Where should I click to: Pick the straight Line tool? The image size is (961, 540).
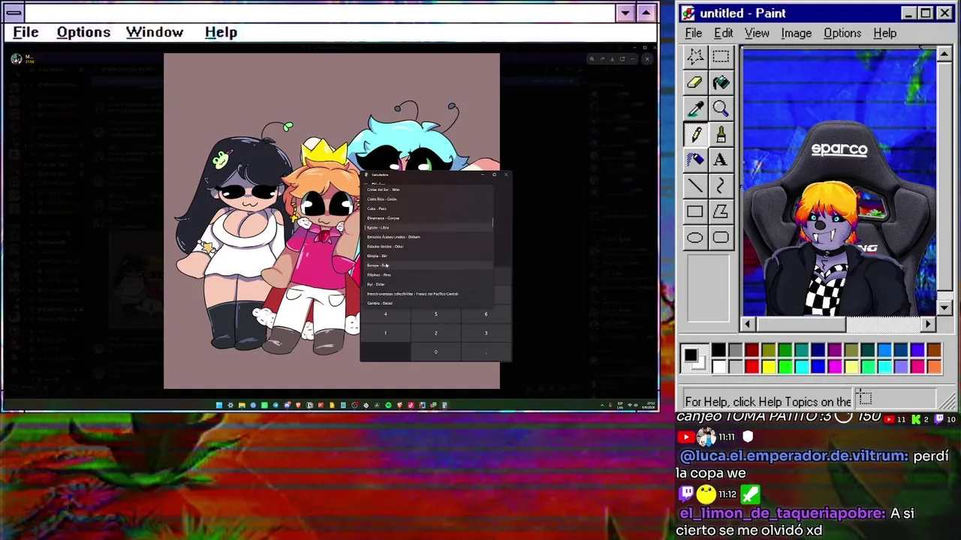694,185
